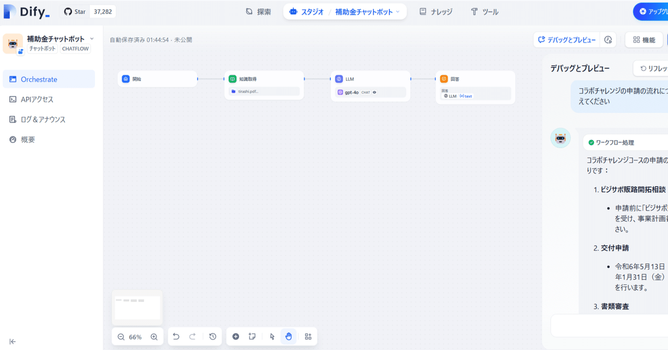Enable the hand pan tool
The image size is (668, 350).
289,336
